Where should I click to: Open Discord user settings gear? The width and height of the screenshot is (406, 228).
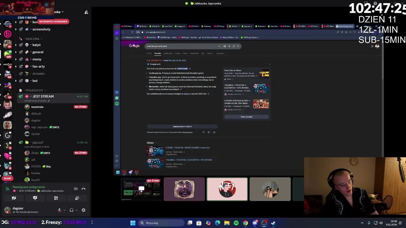click(83, 210)
